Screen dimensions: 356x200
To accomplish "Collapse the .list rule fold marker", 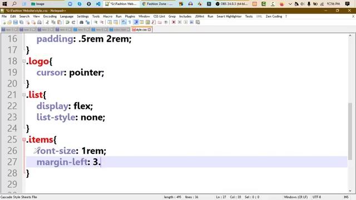I will coord(24,95).
